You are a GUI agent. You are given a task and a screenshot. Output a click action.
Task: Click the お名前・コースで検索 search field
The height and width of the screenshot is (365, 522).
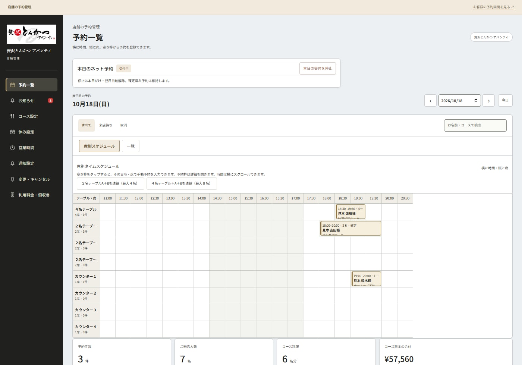point(475,125)
